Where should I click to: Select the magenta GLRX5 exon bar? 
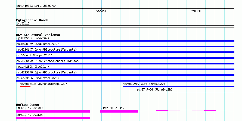pos(119,111)
